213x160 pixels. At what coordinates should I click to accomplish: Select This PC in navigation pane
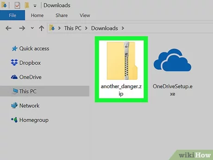coord(45,91)
